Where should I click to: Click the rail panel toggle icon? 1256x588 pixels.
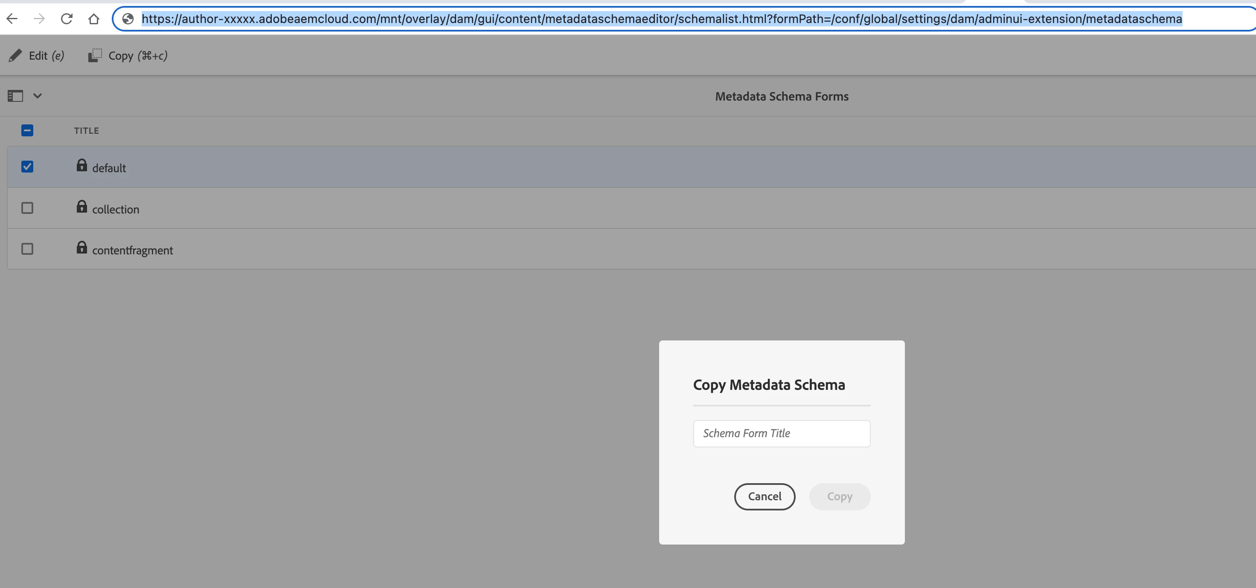click(x=15, y=96)
